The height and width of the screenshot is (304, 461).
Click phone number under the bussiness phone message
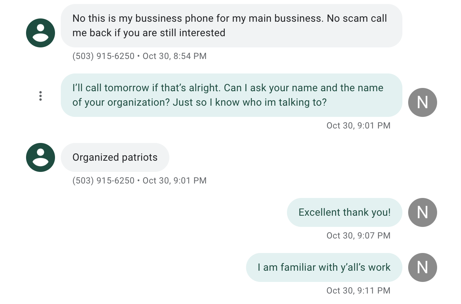[x=103, y=56]
